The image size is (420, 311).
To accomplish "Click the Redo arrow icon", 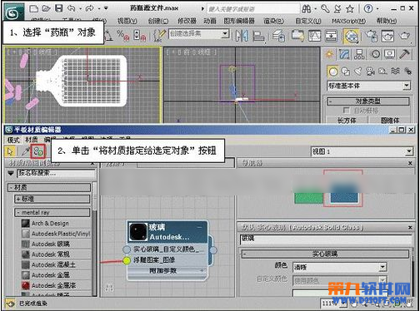I will [90, 8].
